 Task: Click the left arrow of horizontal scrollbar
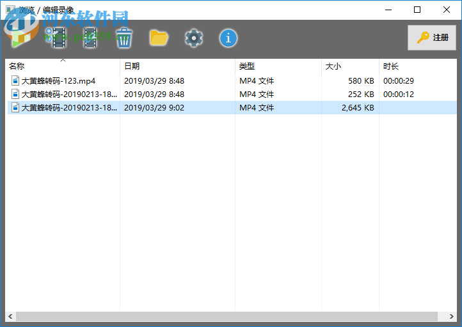pyautogui.click(x=11, y=316)
